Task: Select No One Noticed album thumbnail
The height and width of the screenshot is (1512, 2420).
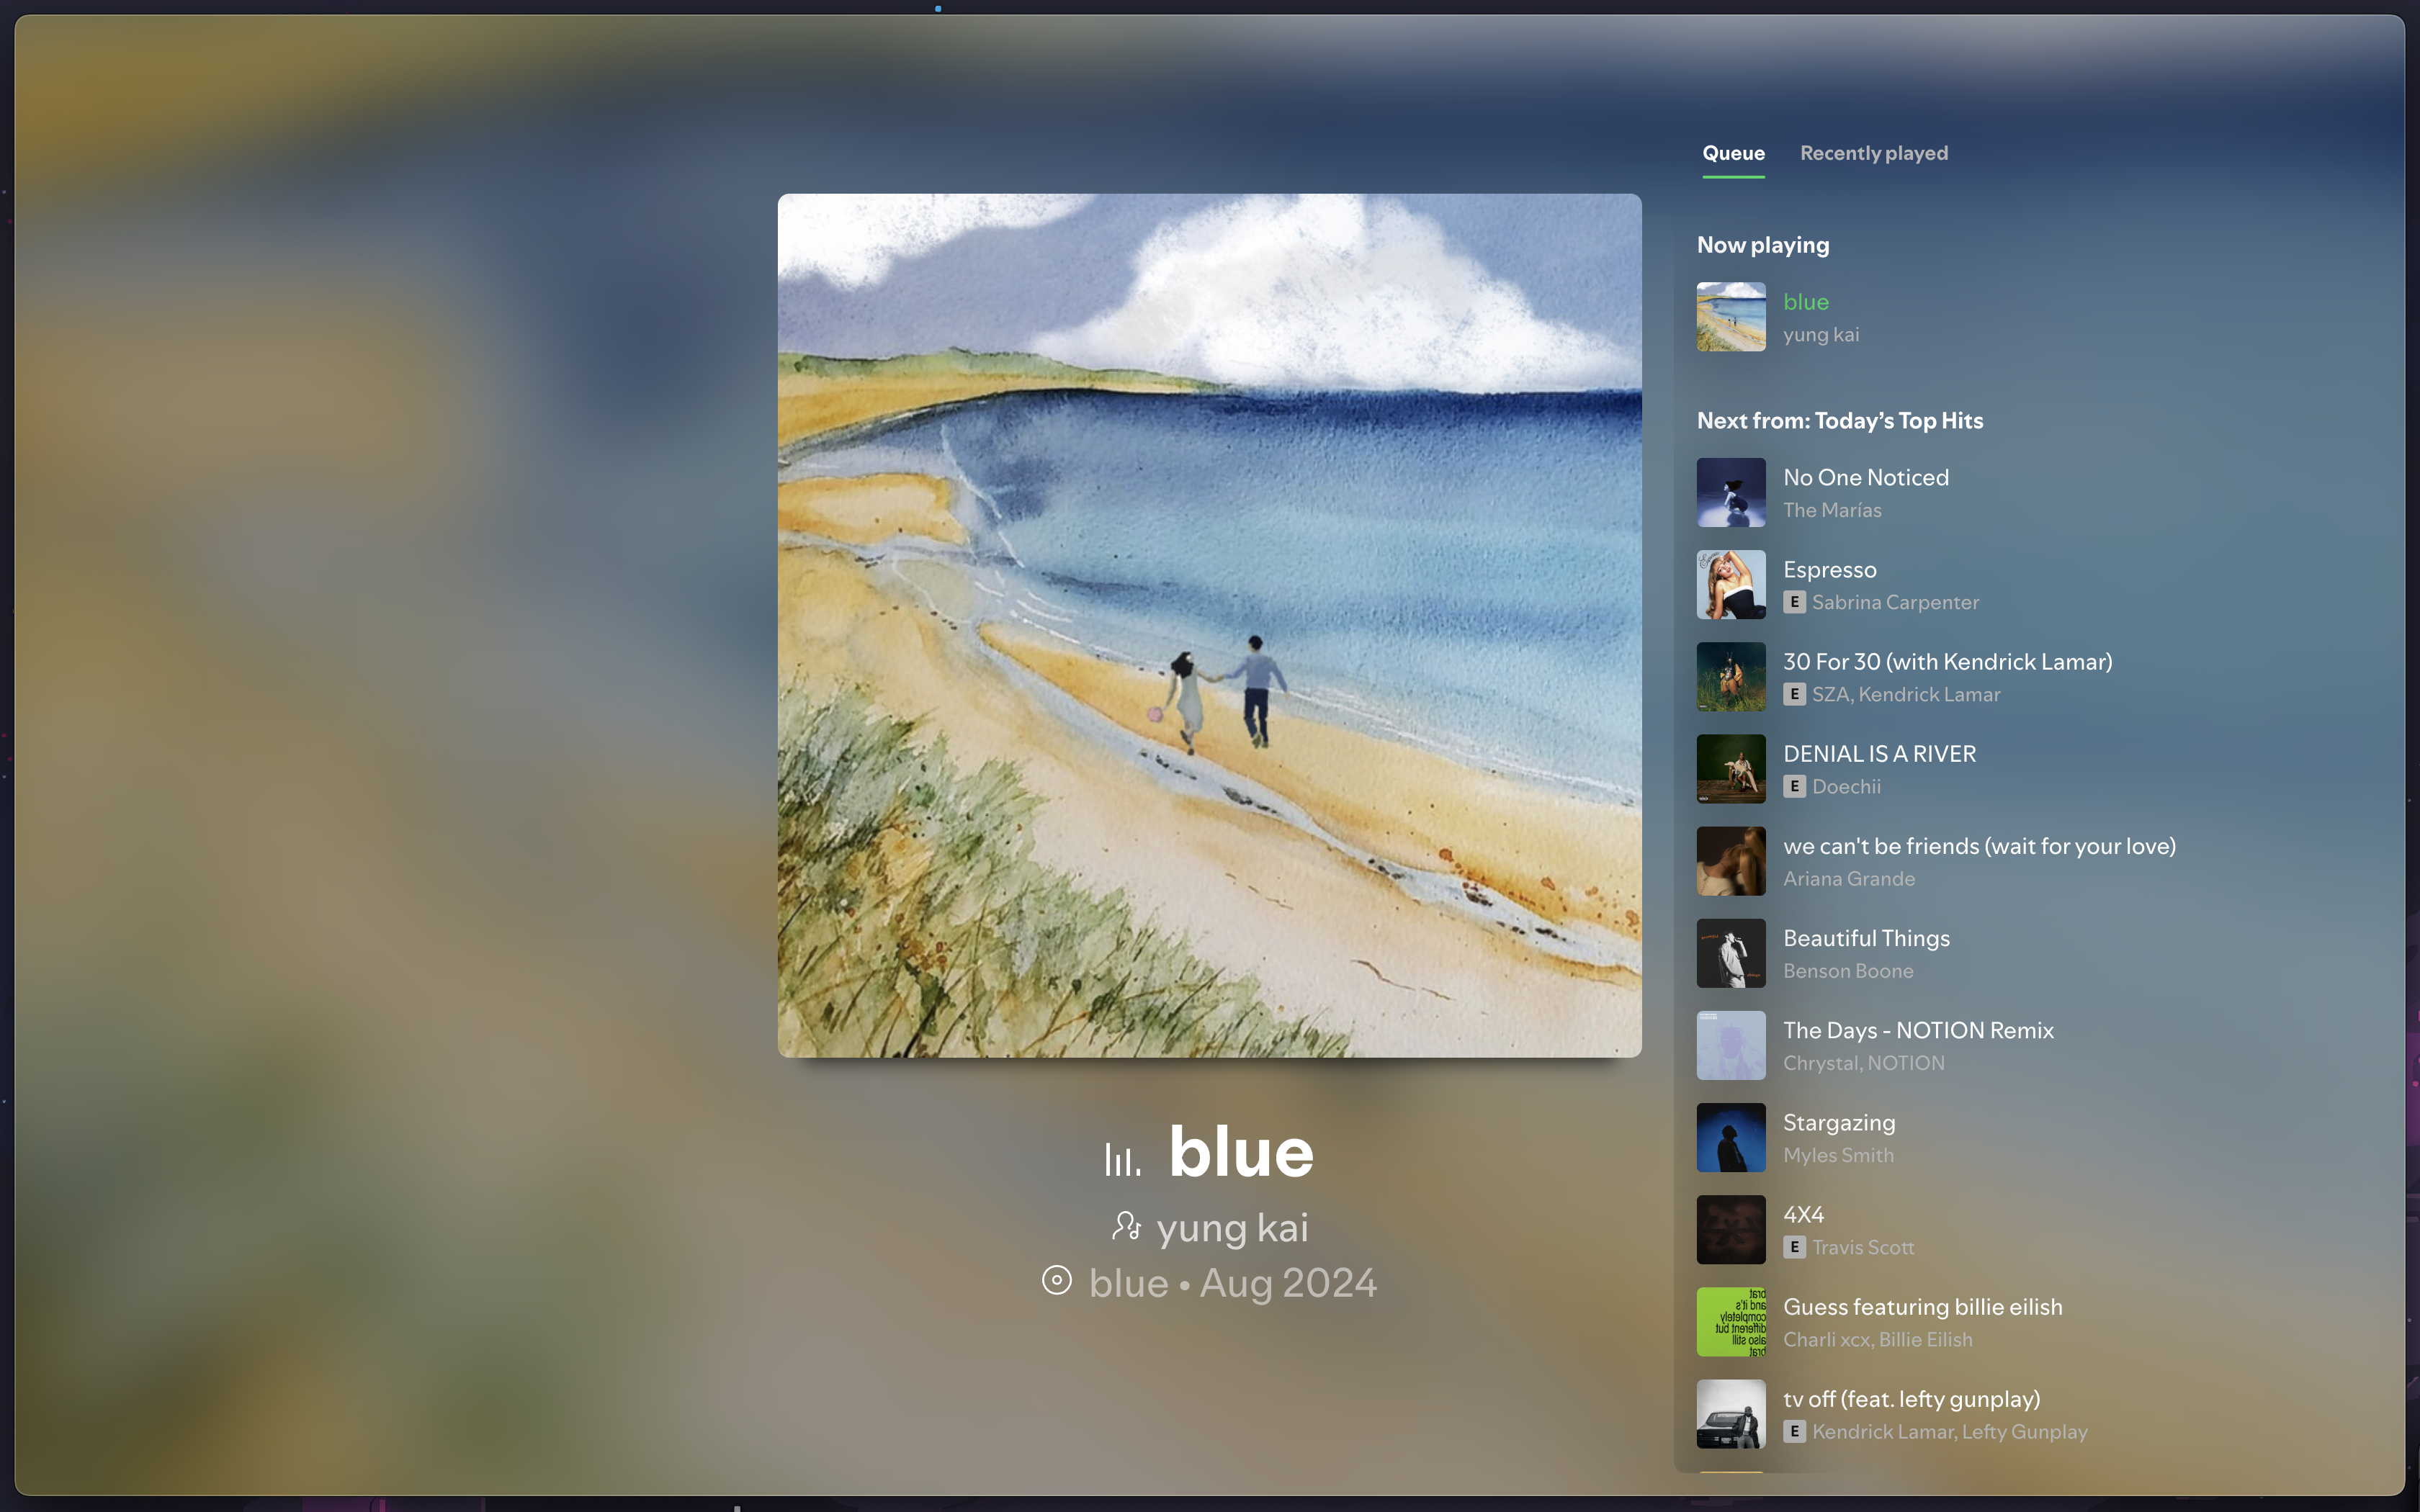Action: click(1731, 492)
